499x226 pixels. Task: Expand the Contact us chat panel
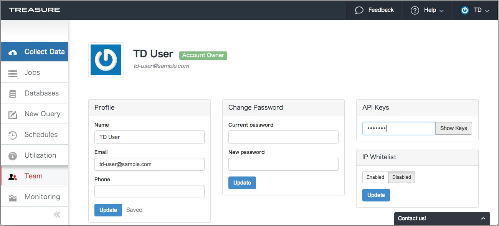(x=442, y=218)
